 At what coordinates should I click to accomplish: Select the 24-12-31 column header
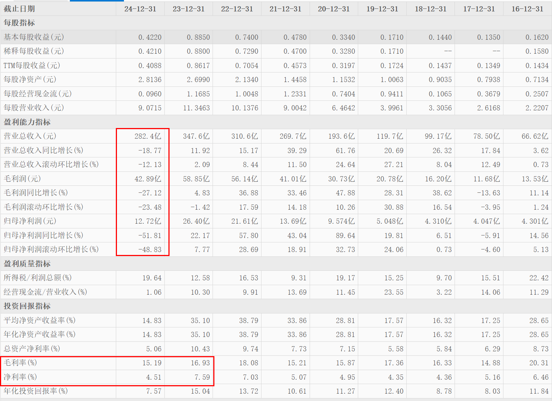click(x=140, y=9)
